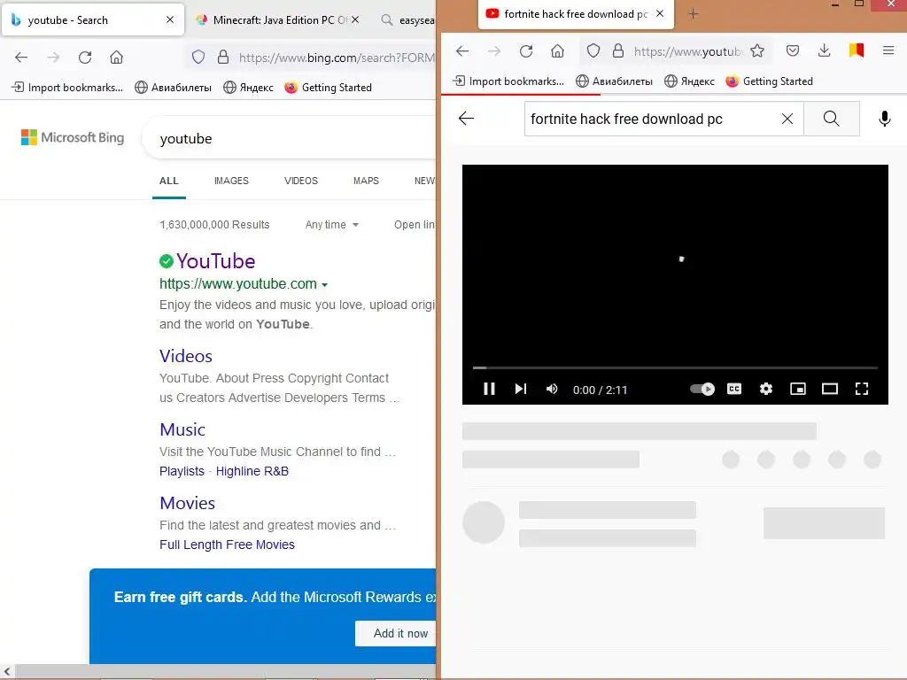Open the Videos sublink on Bing

186,356
